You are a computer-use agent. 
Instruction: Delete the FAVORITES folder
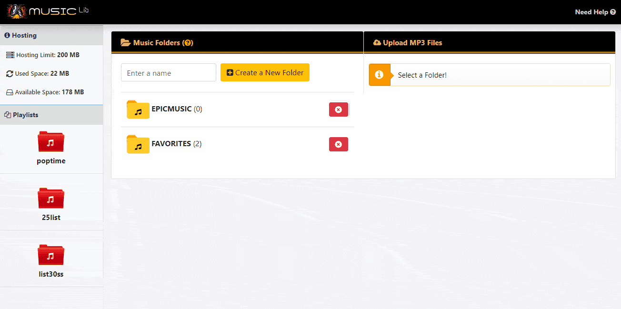[338, 144]
